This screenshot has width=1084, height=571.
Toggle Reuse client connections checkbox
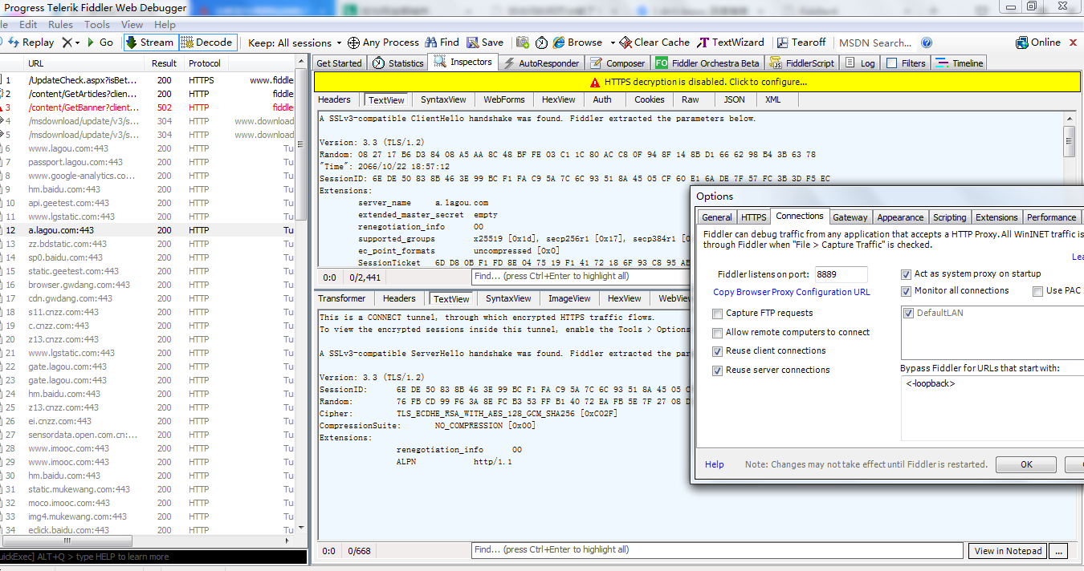coord(718,351)
